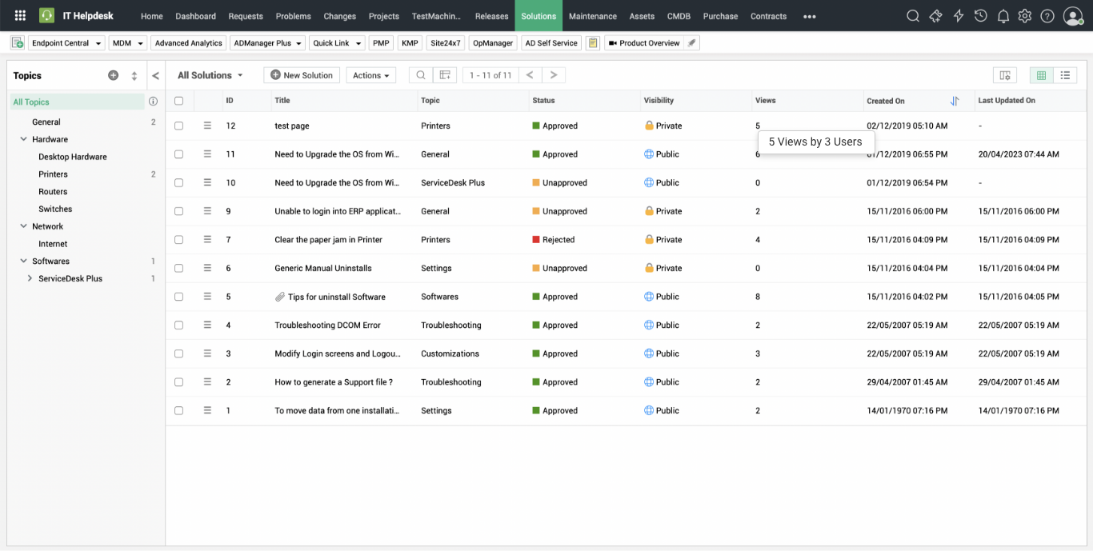Click the add topic plus icon
Viewport: 1093px width, 551px height.
point(113,75)
